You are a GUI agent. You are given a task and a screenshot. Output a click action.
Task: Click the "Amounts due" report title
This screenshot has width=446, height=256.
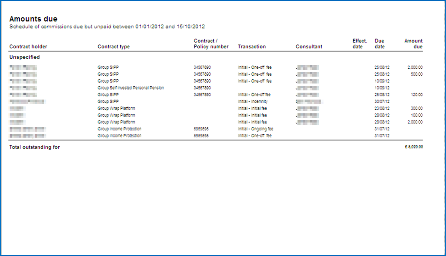pos(33,19)
